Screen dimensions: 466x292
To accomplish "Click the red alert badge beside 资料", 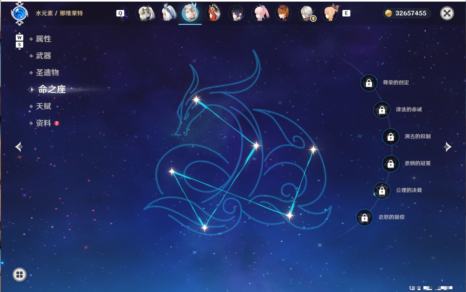I will click(57, 123).
